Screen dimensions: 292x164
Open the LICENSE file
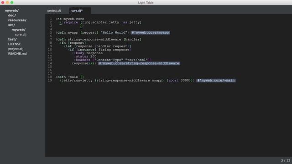pos(15,44)
